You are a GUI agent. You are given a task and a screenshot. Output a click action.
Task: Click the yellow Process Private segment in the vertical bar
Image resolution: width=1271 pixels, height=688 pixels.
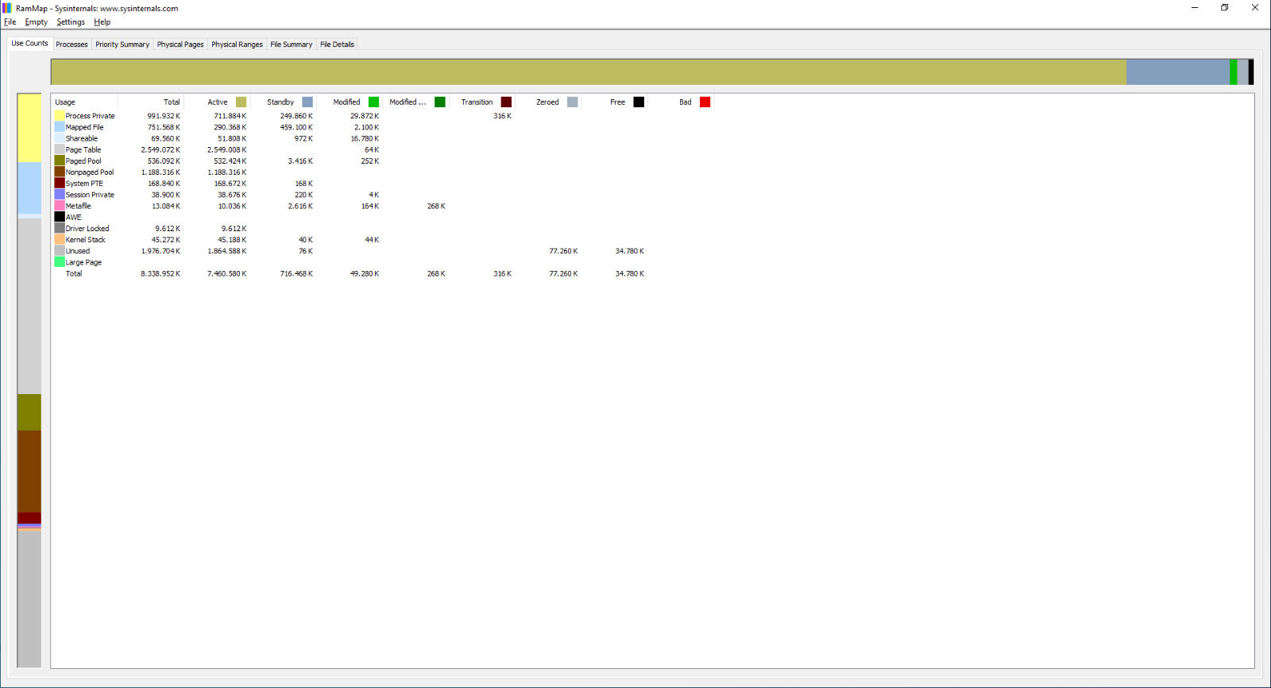[x=29, y=128]
